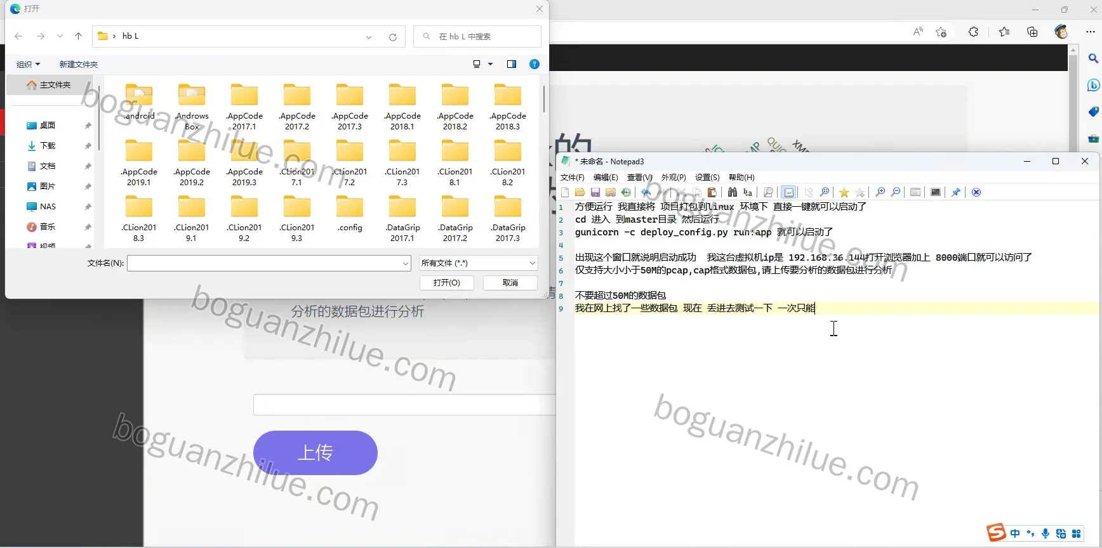This screenshot has height=548, width=1102.
Task: Open the help icon in Open dialog
Action: coord(534,64)
